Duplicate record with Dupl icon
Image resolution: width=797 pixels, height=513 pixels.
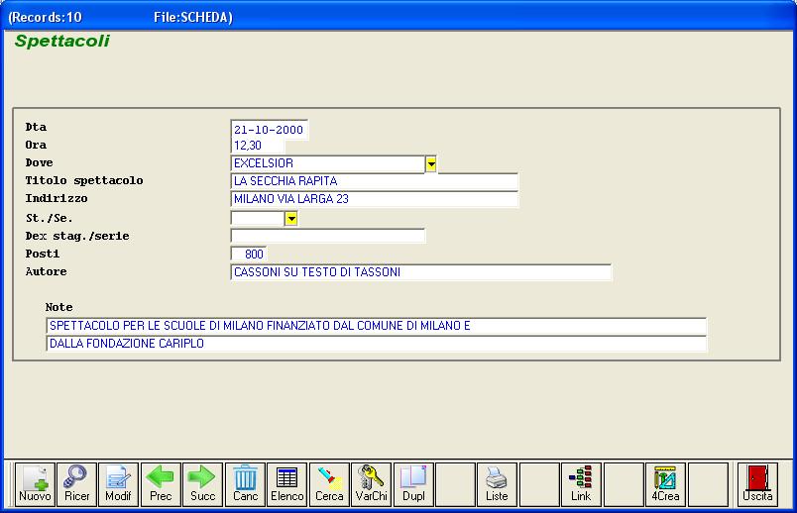413,484
